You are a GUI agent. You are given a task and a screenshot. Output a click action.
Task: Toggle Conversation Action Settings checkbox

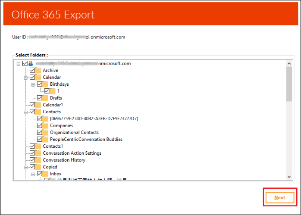point(32,153)
